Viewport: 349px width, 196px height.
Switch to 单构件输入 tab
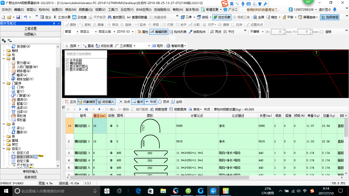click(30, 171)
